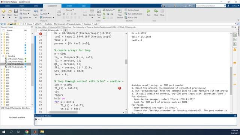Add a new editor tab with plus
The width and height of the screenshot is (240, 135).
(65, 30)
